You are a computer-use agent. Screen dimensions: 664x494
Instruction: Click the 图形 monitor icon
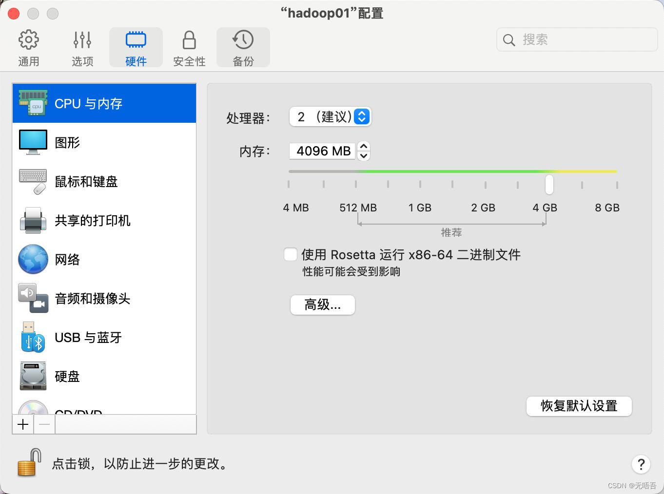point(33,142)
